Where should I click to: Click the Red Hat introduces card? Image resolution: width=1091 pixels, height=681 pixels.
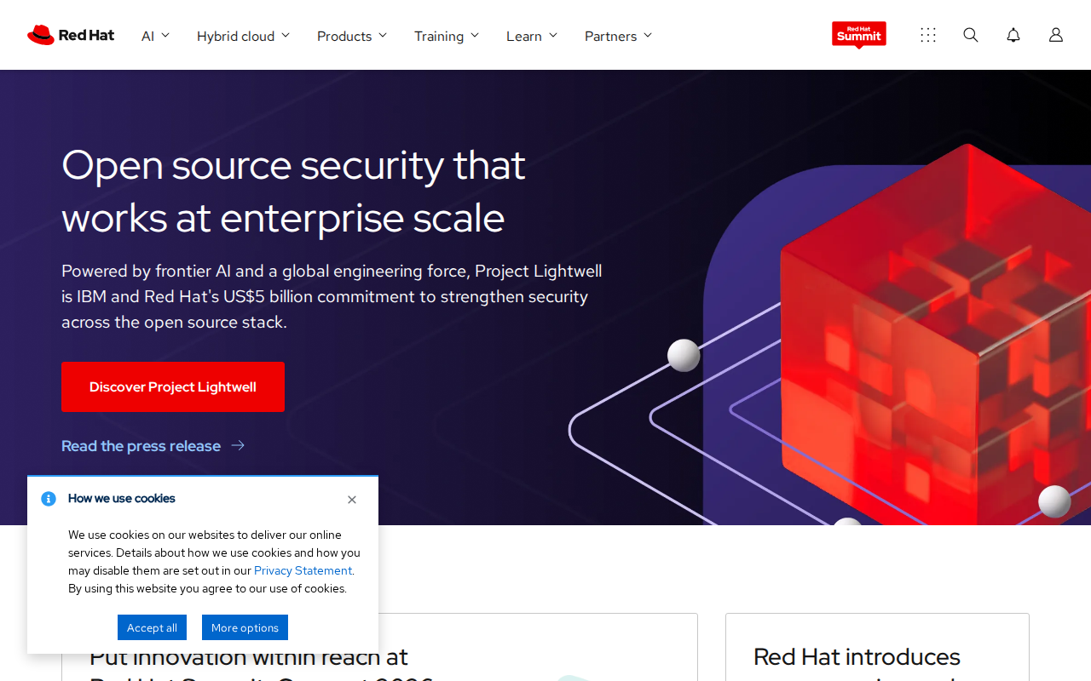click(x=877, y=647)
